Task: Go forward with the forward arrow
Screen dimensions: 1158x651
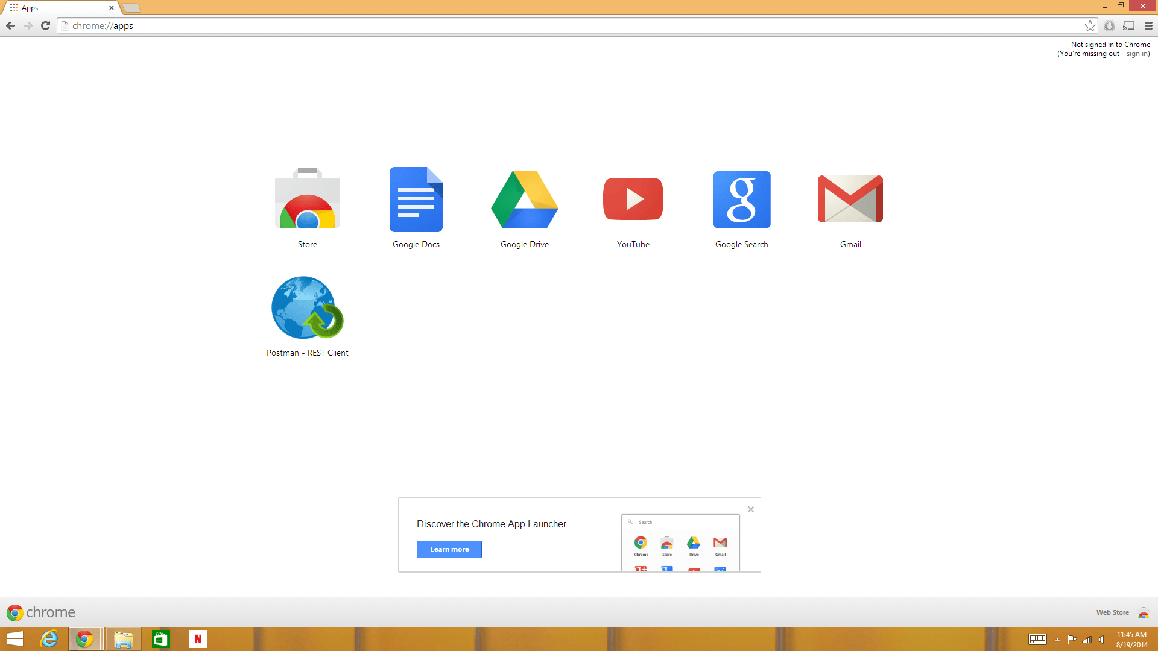Action: (x=28, y=25)
